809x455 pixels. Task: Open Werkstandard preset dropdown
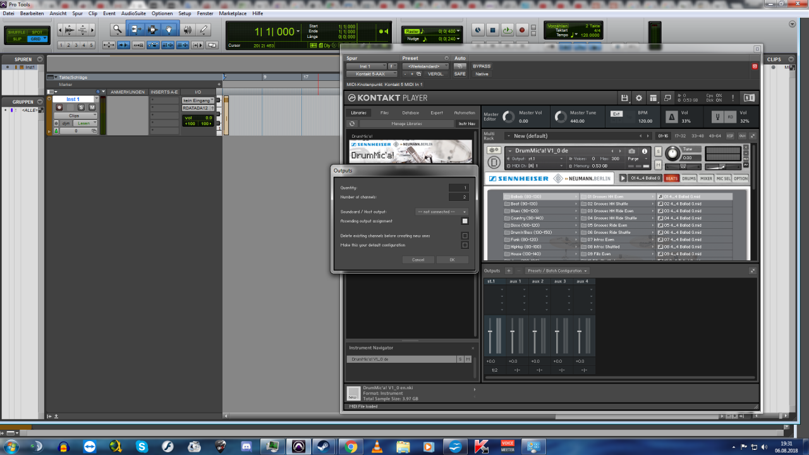point(425,66)
